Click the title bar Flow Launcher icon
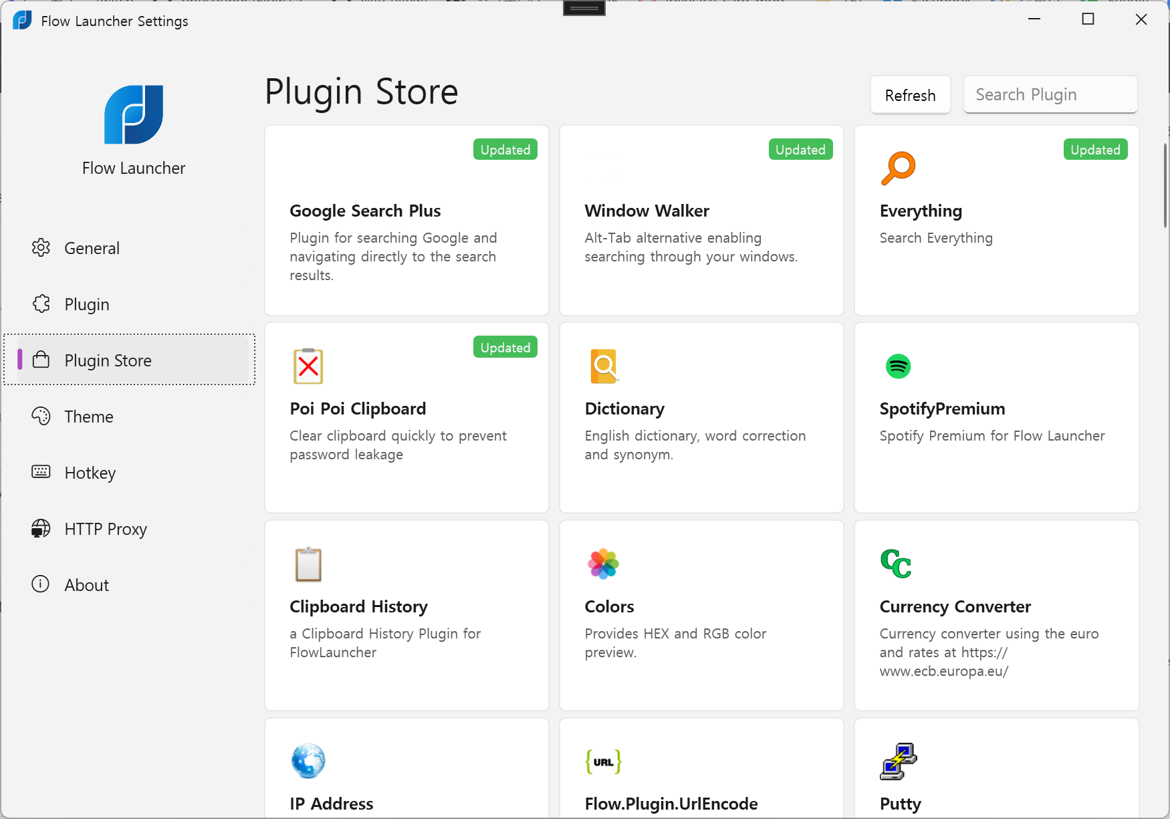 point(22,20)
